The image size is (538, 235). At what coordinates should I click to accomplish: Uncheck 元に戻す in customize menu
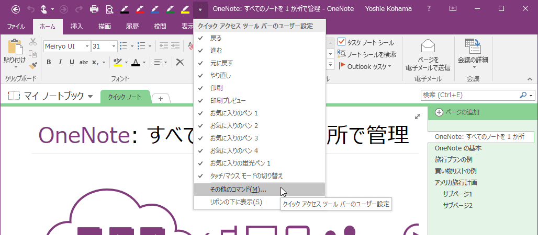260,63
